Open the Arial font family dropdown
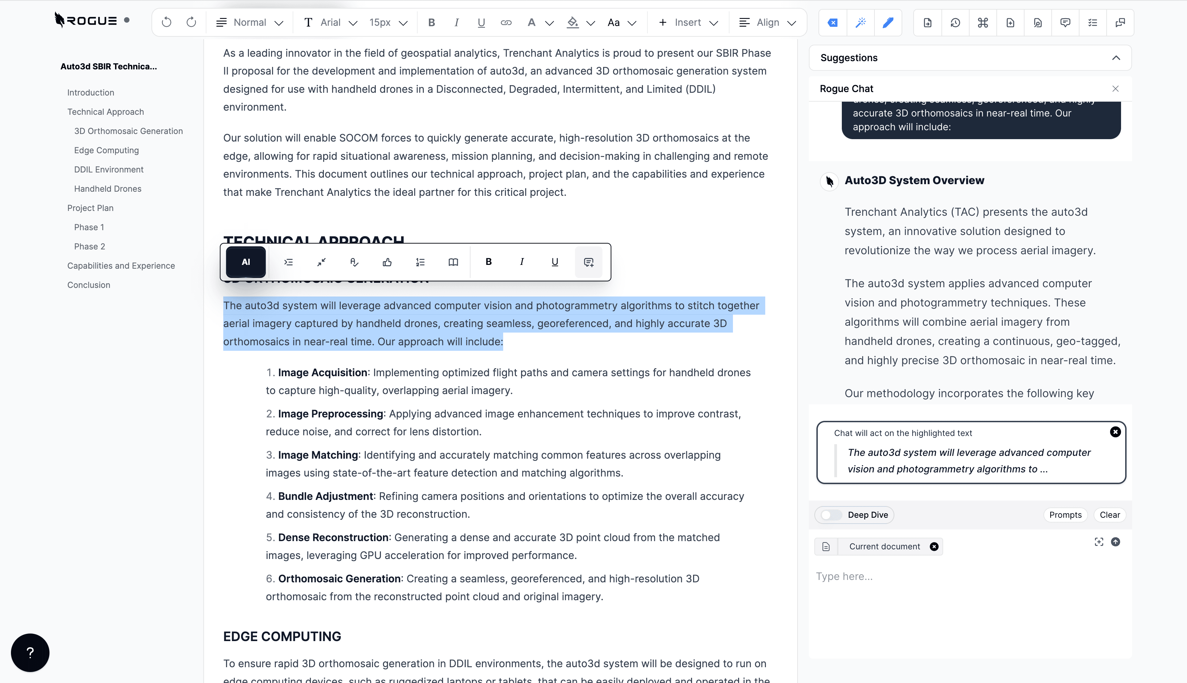The image size is (1187, 683). 330,23
